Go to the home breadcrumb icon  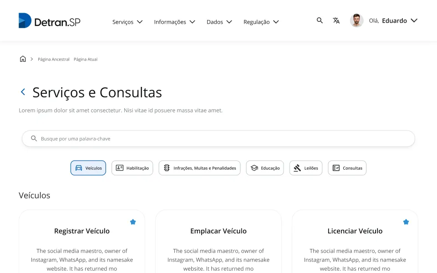23,59
